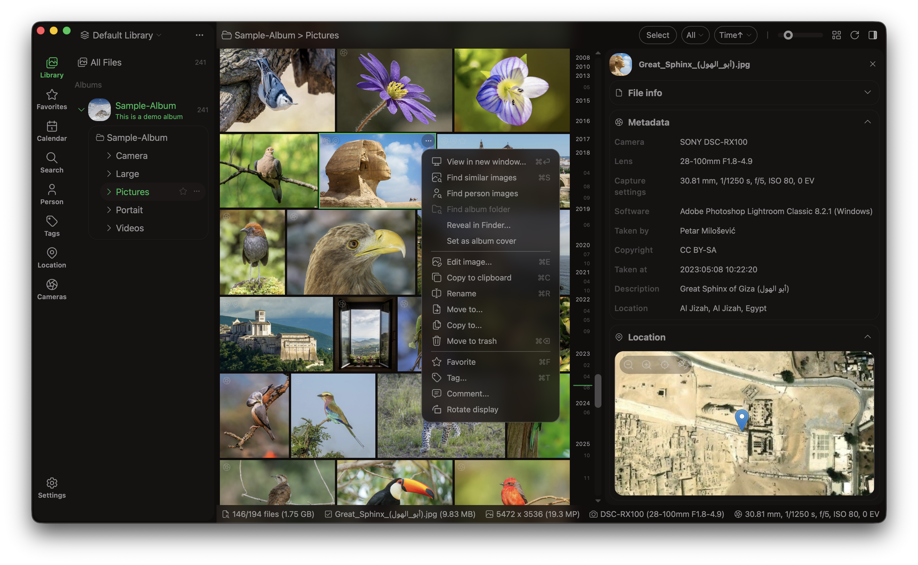
Task: Toggle sort order with Time button
Action: (735, 35)
